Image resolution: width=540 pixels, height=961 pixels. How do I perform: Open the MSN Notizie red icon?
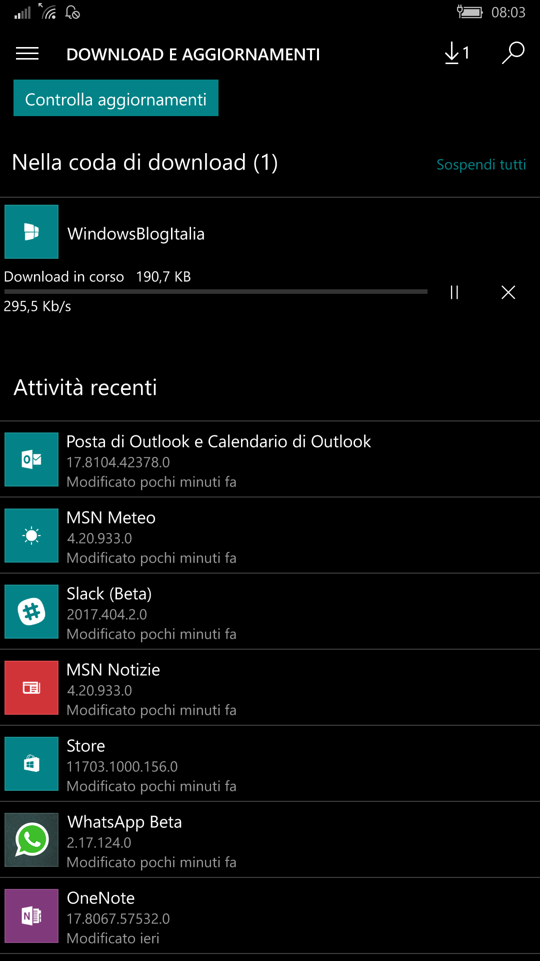[31, 688]
